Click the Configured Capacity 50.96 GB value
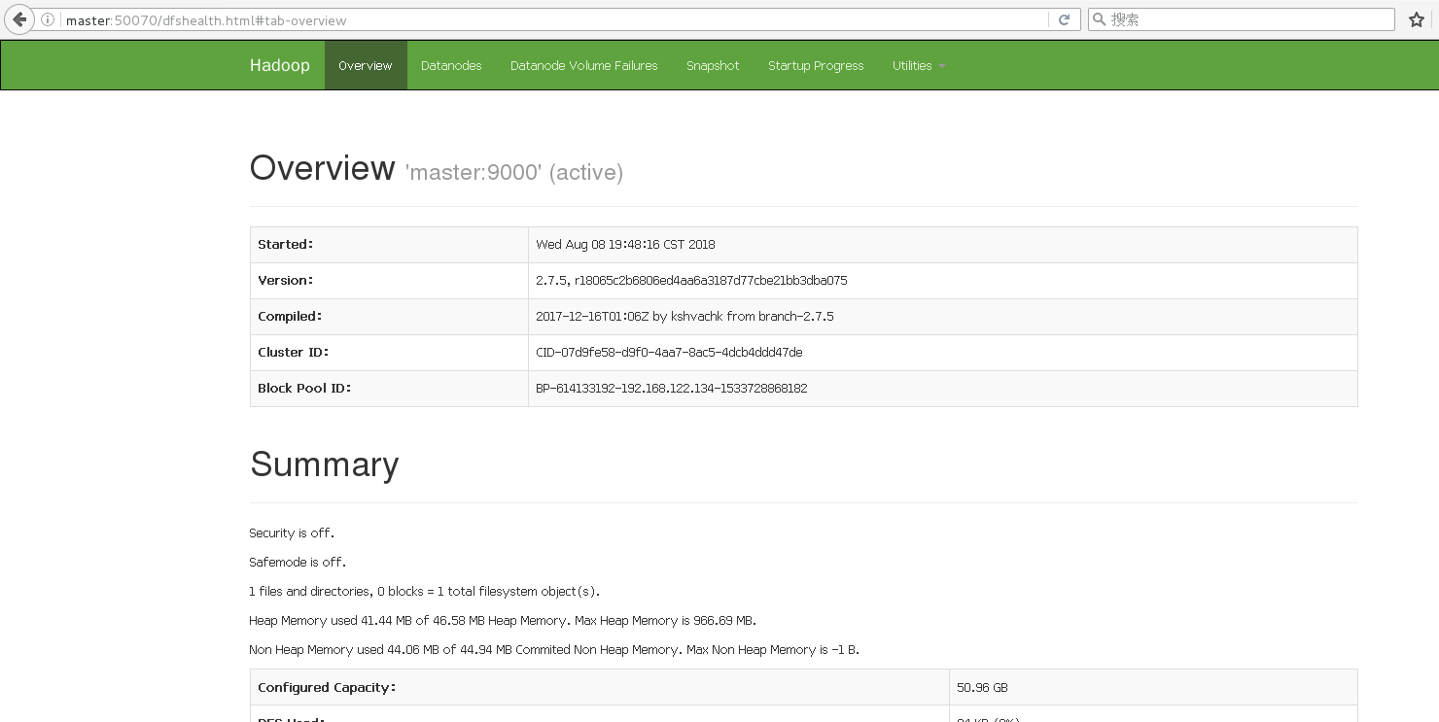 [x=982, y=688]
